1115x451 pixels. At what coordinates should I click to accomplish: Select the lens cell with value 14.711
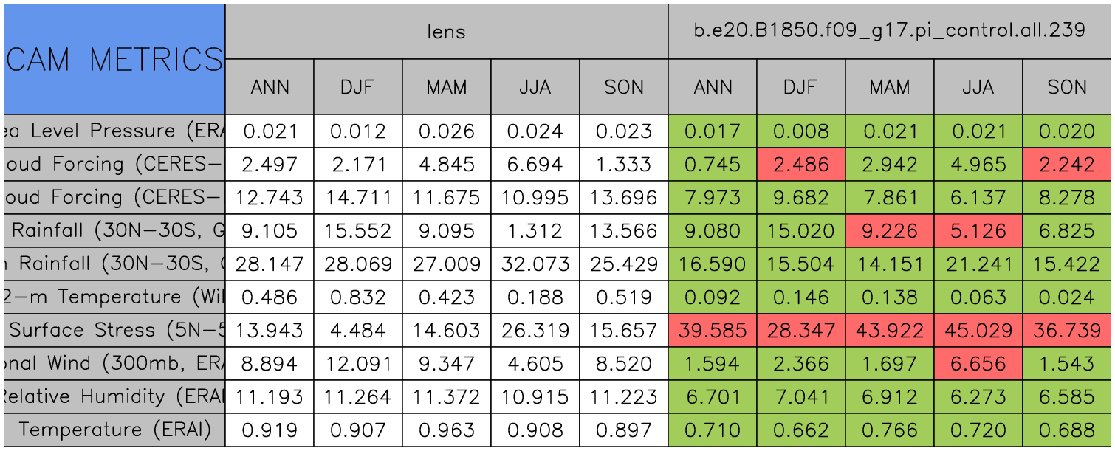click(358, 198)
